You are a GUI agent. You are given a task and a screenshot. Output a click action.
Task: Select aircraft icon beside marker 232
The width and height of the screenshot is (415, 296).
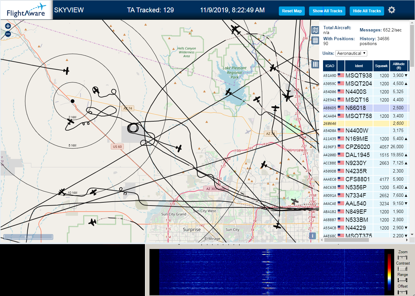[x=273, y=68]
